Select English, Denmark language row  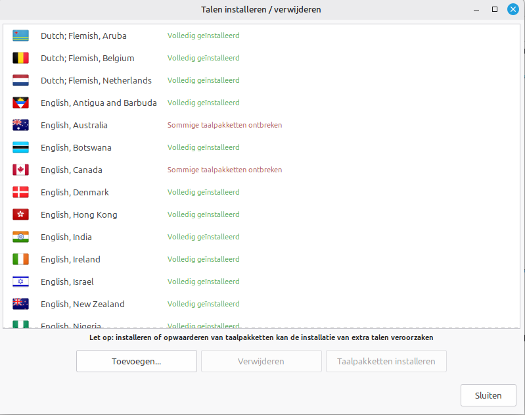click(261, 192)
